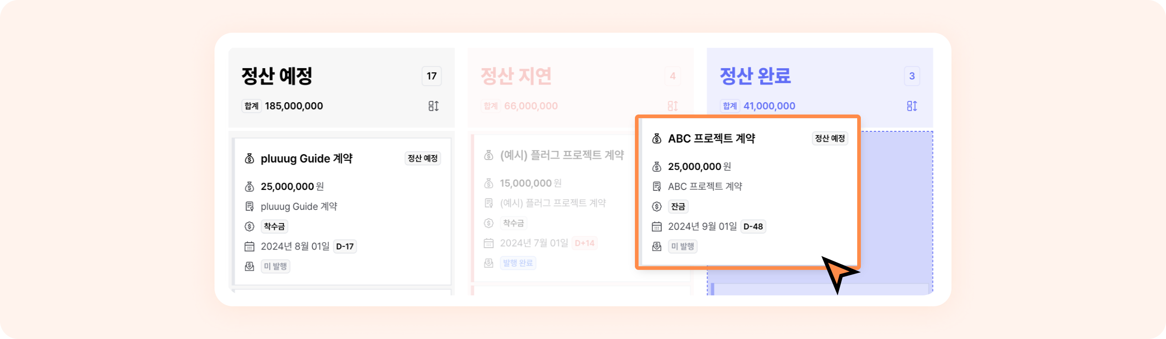Click the count badge 17 in 정산 예정

(431, 76)
